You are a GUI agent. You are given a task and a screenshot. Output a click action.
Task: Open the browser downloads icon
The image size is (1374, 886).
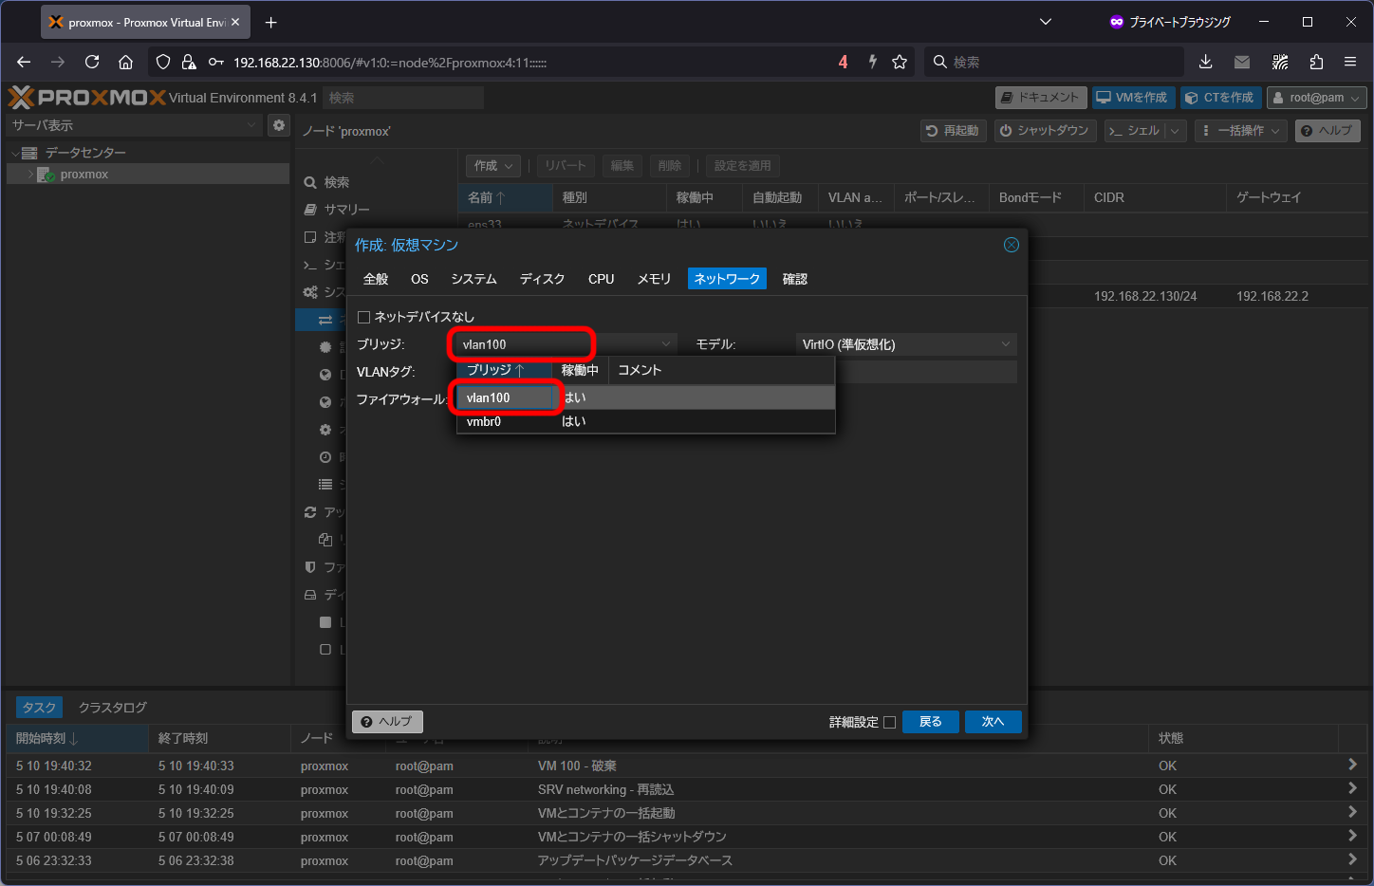pos(1205,62)
